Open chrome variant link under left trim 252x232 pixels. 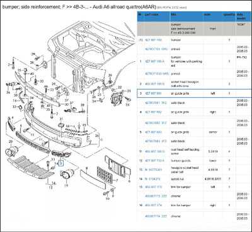pos(156,196)
